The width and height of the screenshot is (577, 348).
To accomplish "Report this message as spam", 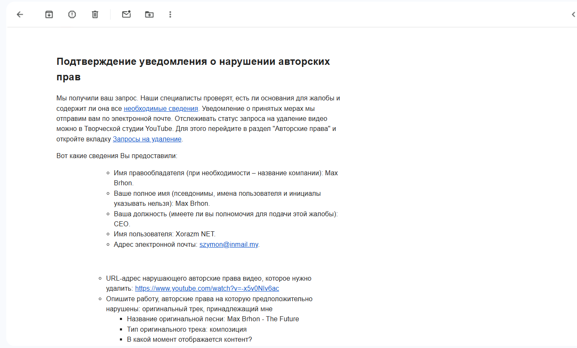I will 72,15.
